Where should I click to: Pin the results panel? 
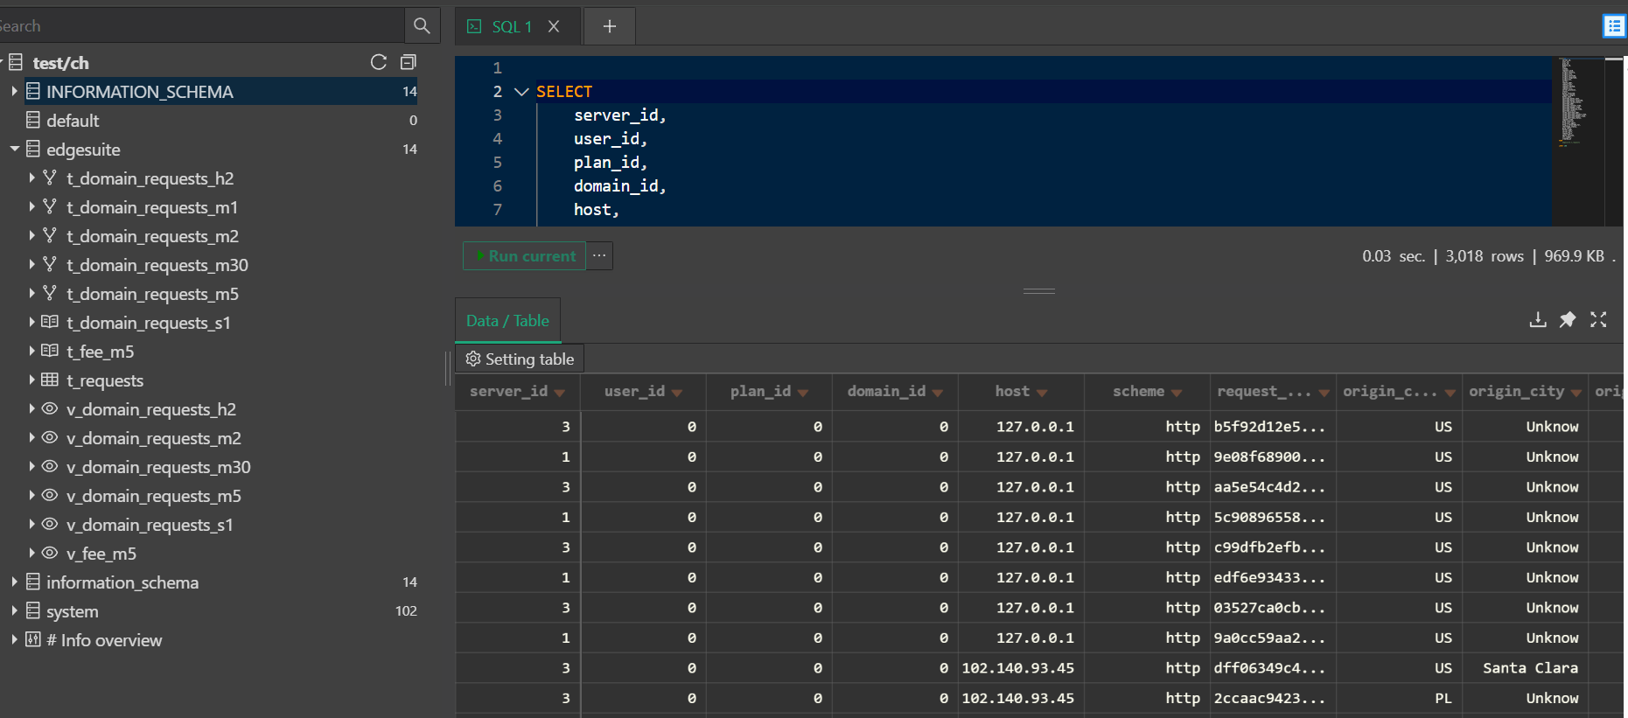click(x=1568, y=320)
